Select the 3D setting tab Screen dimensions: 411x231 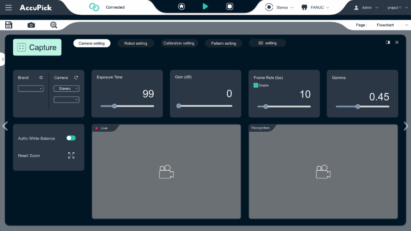click(x=267, y=43)
